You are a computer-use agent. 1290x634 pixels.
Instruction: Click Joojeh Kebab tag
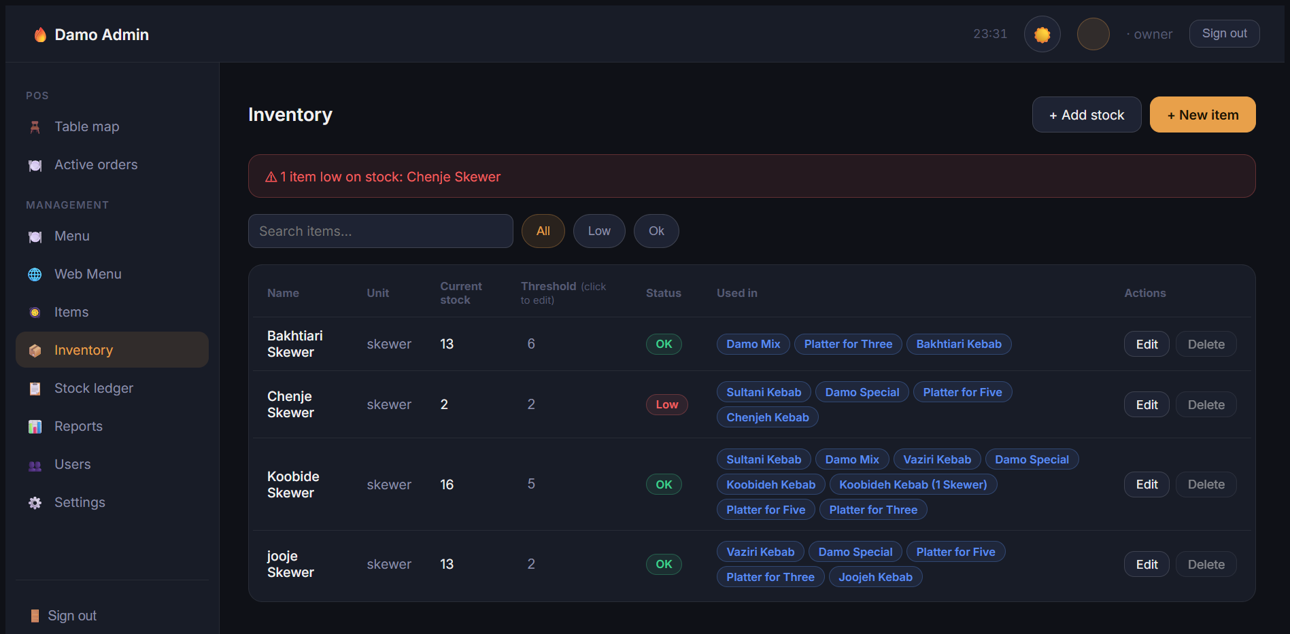[x=875, y=577]
